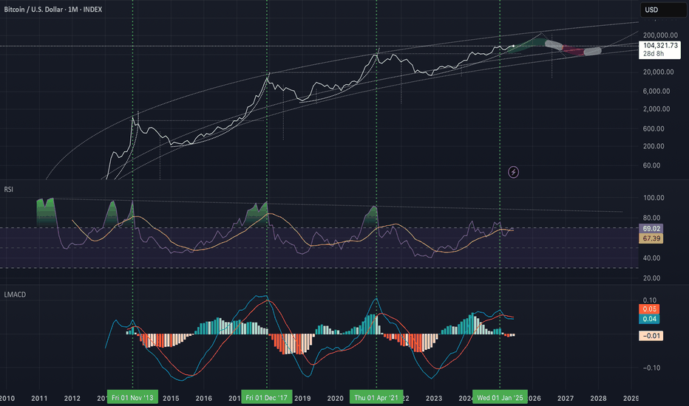
Task: Click the 2012 label on time axis
Action: click(72, 399)
